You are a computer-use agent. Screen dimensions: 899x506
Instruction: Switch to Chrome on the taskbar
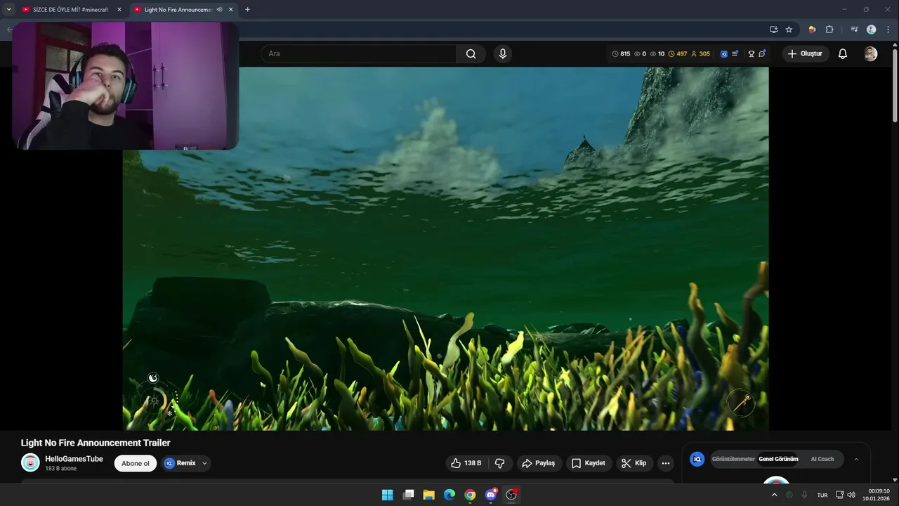coord(470,495)
